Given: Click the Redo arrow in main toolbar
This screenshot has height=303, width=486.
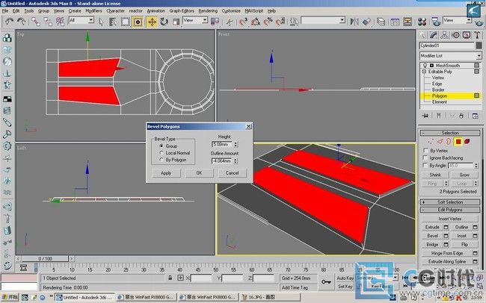Looking at the screenshot, I should click(21, 22).
